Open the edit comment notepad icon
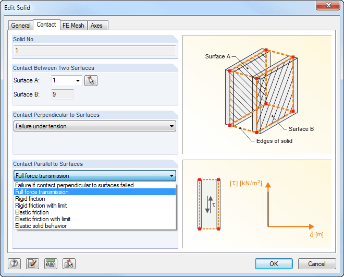The height and width of the screenshot is (277, 344). point(32,263)
